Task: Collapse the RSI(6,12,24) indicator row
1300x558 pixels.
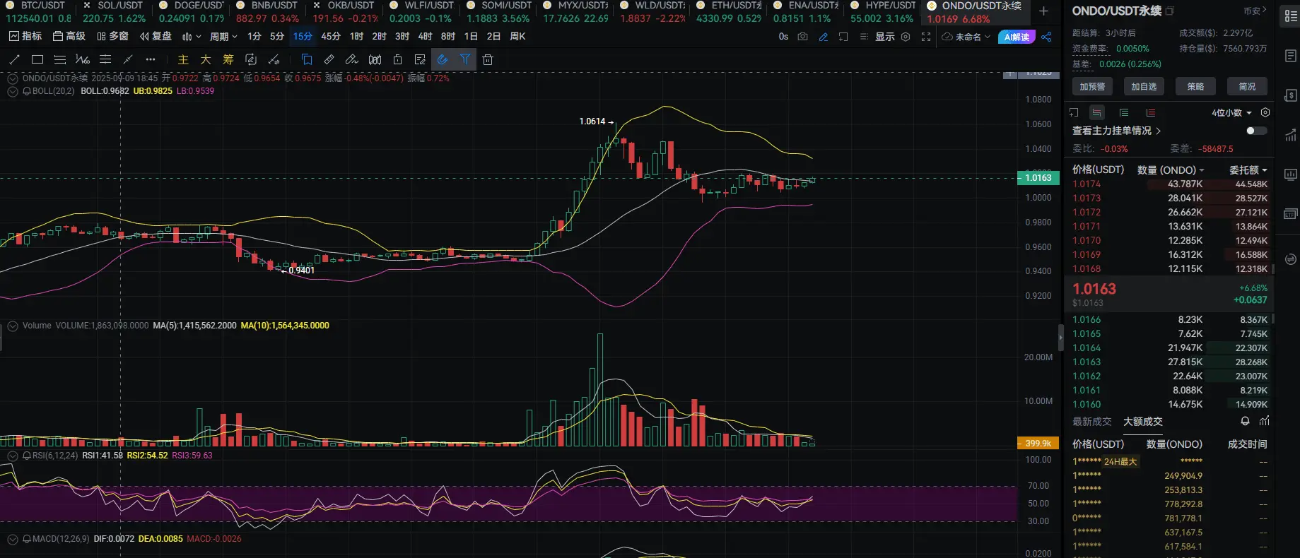Action: [13, 456]
